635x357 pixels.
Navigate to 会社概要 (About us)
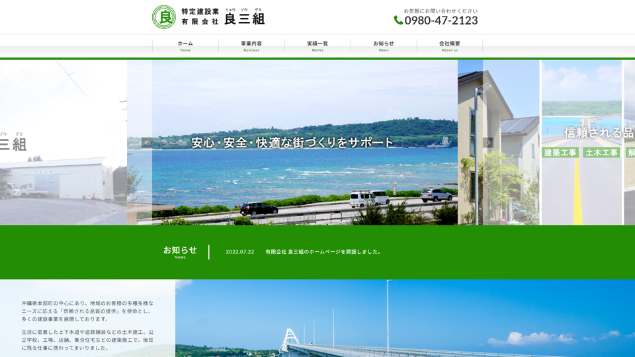pyautogui.click(x=450, y=46)
